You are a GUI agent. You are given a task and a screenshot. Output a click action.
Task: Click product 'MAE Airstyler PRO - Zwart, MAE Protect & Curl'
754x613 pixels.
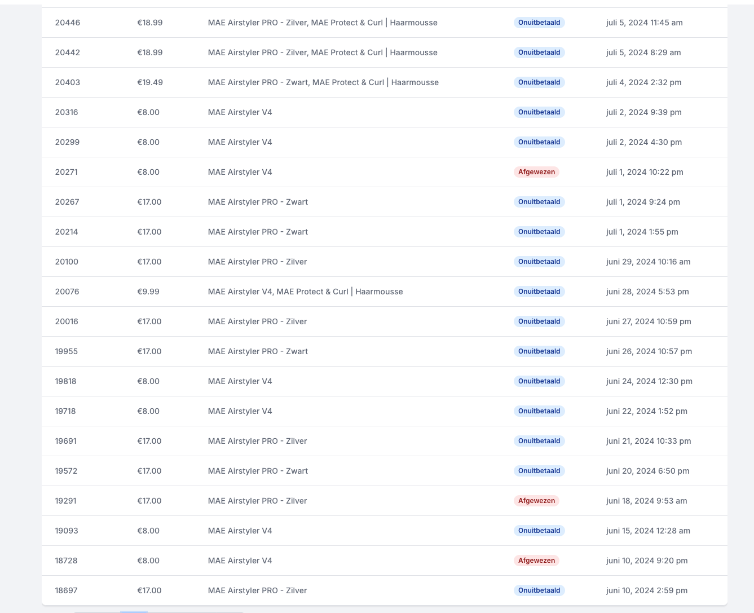click(x=323, y=82)
